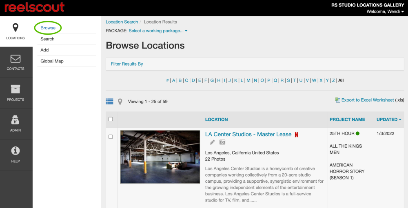Image resolution: width=408 pixels, height=208 pixels.
Task: Go to Location Search breadcrumb link
Action: [122, 22]
